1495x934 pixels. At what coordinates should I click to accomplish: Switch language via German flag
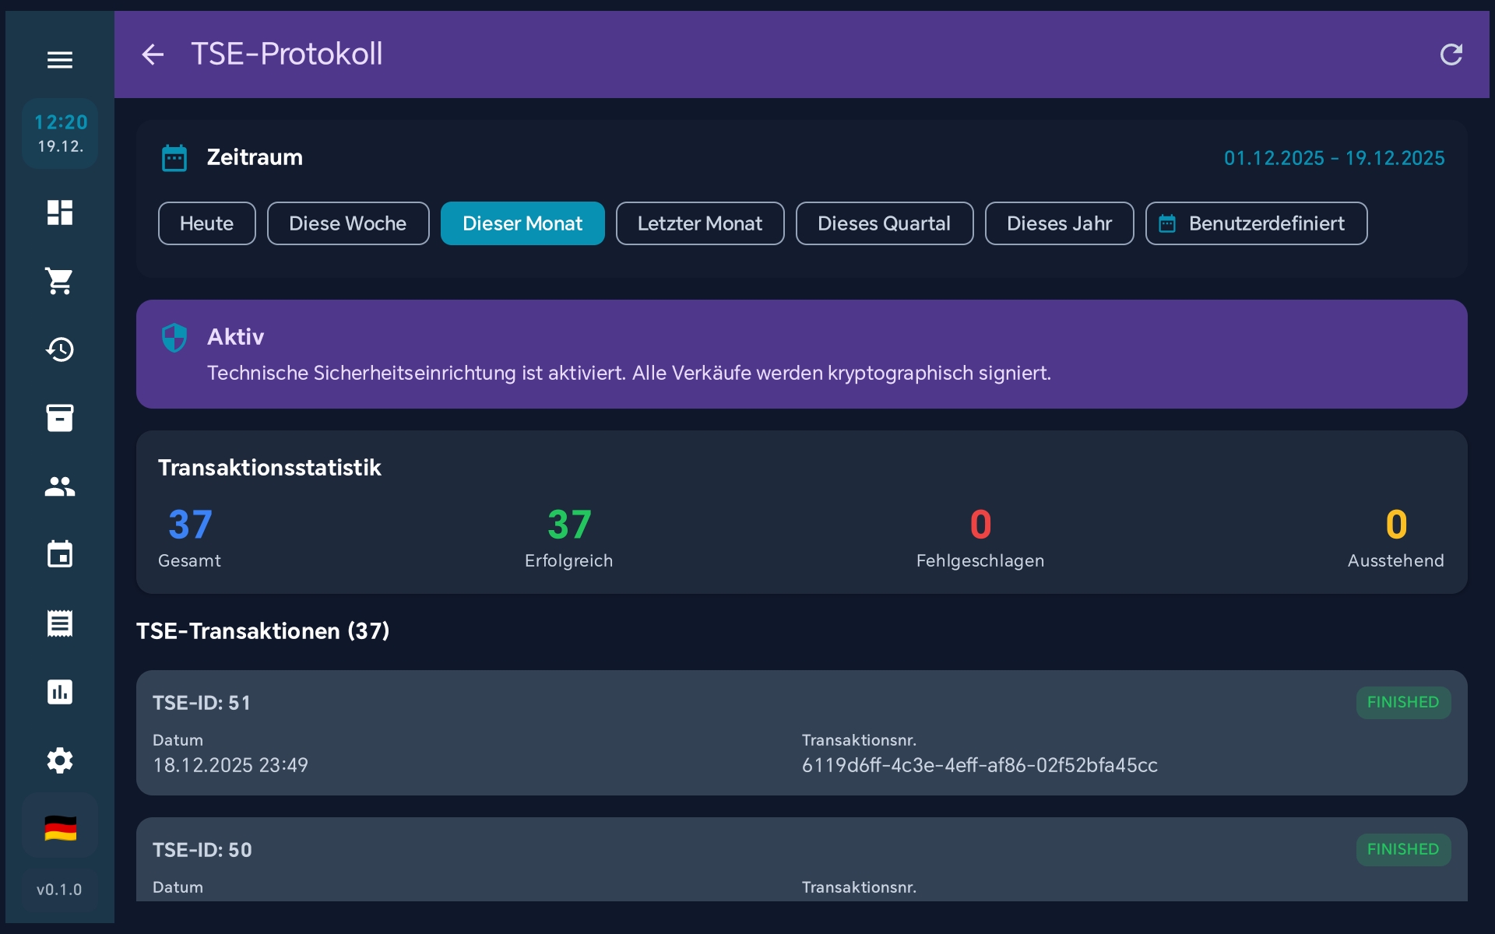(x=60, y=828)
